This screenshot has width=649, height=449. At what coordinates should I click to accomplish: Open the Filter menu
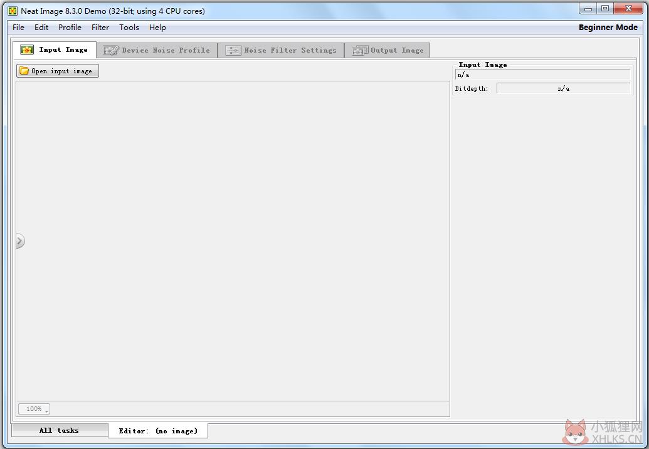[100, 28]
